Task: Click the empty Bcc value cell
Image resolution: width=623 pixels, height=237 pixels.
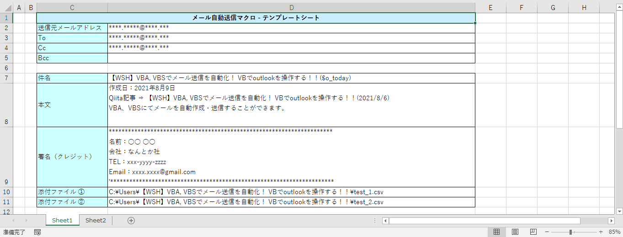Action: tap(292, 58)
